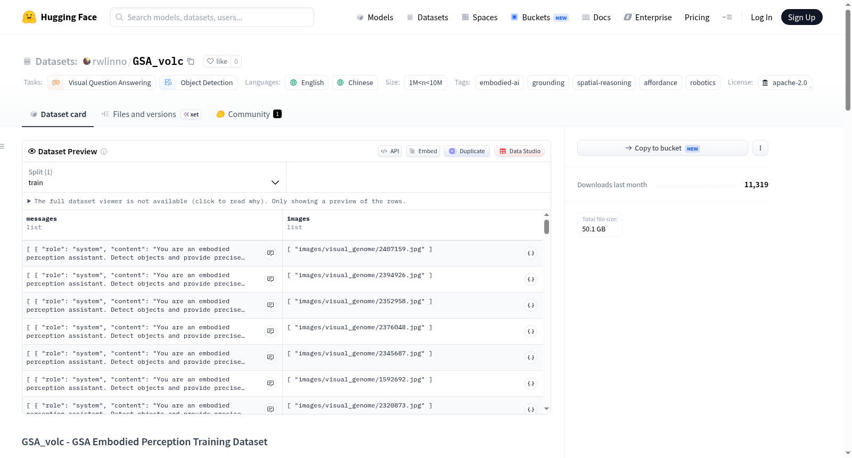
Task: Show raw JSON for images/visual_genome/1592692.jpg
Action: point(531,384)
